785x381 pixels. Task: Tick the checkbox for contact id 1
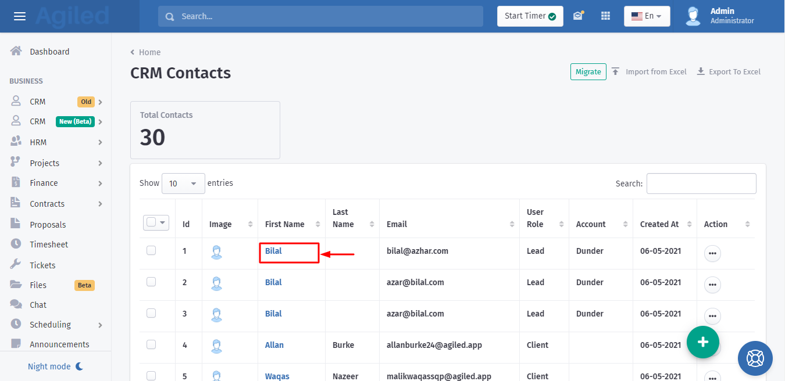tap(151, 250)
